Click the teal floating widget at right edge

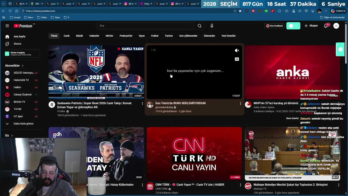[340, 50]
